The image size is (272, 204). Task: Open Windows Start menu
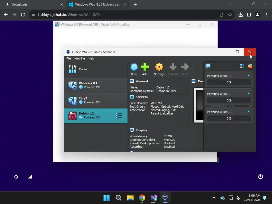pyautogui.click(x=107, y=198)
